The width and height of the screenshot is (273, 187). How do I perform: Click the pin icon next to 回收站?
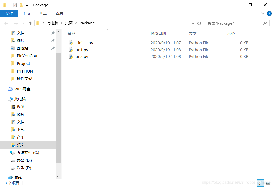click(x=53, y=48)
